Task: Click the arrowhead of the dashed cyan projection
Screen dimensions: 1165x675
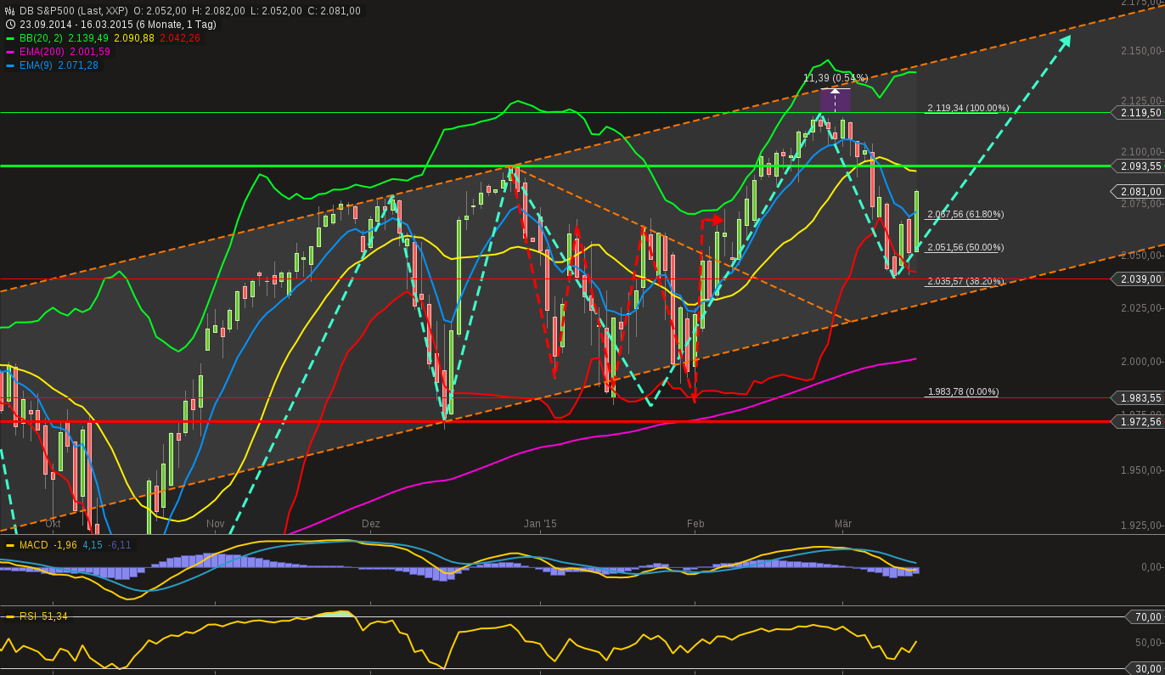Action: (1065, 41)
